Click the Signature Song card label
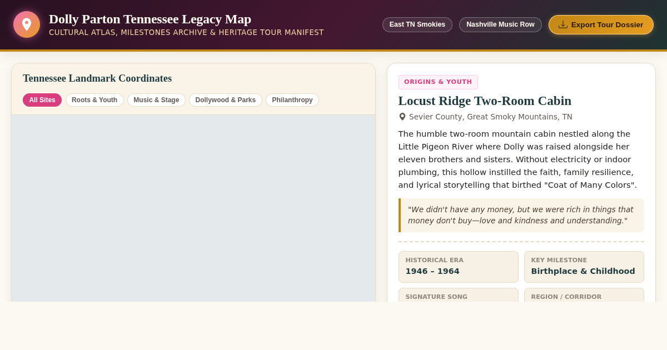The height and width of the screenshot is (350, 667). [436, 297]
